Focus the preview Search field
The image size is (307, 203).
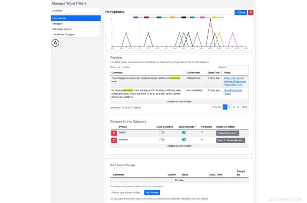pos(238,67)
